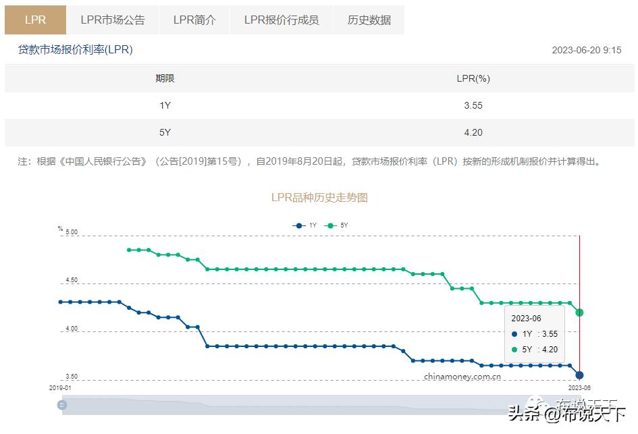
Task: Click the first data point of the 5Y line
Action: 128,250
